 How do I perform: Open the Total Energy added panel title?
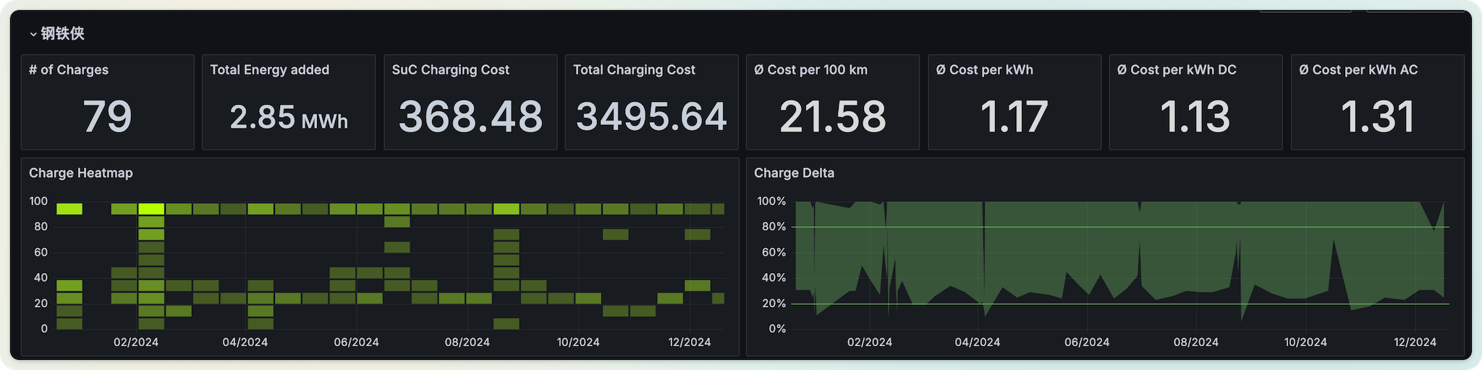270,70
